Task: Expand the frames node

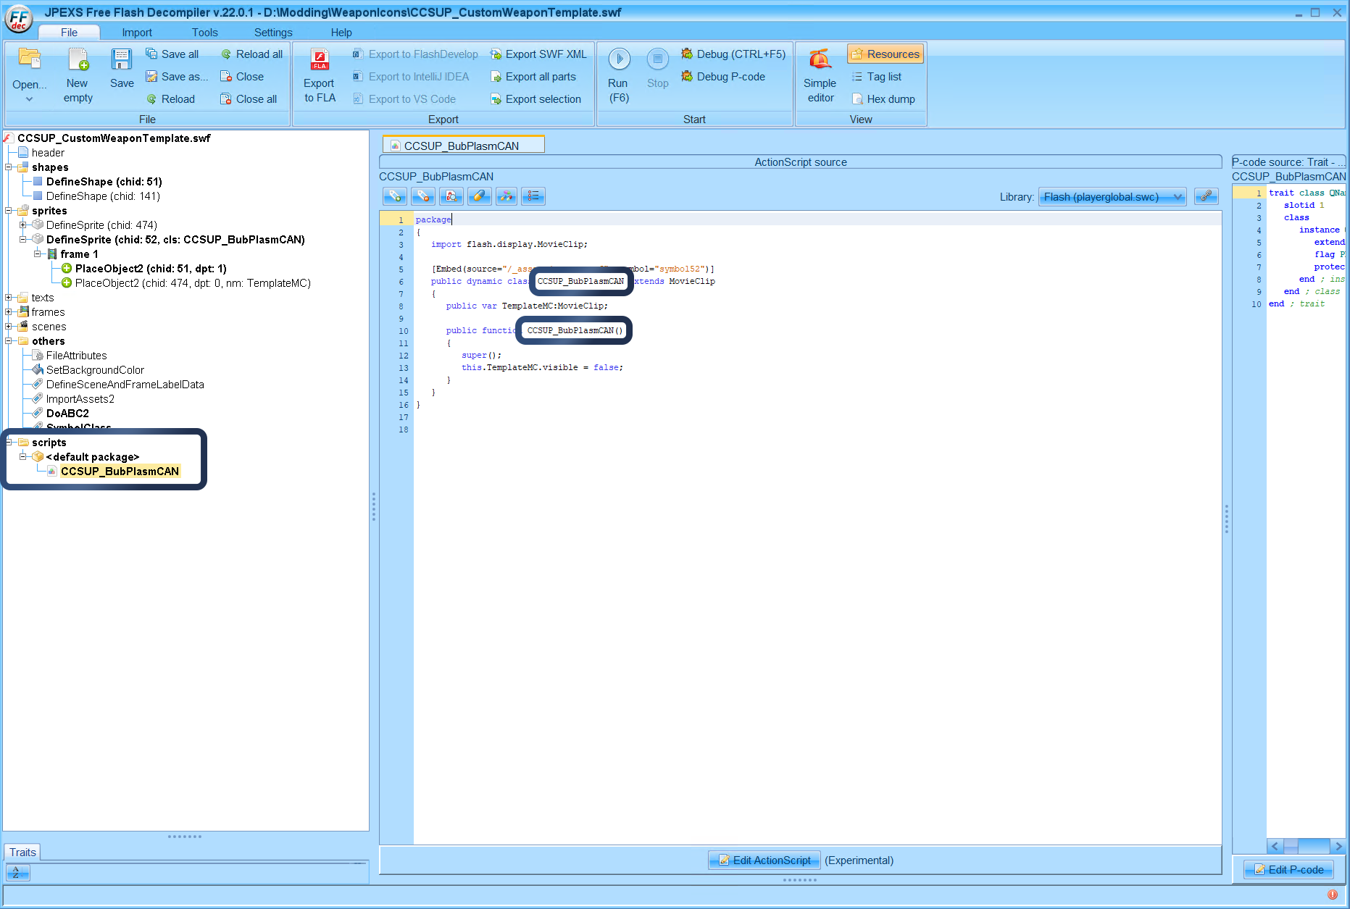Action: tap(9, 311)
